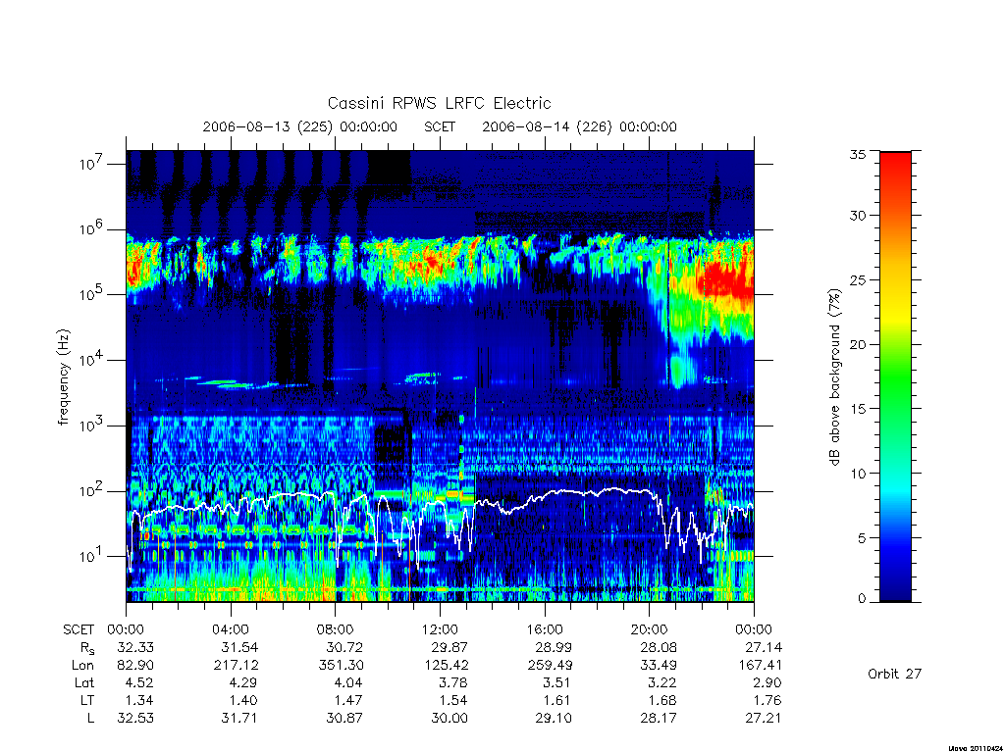Click L value '28.17'
The width and height of the screenshot is (1005, 753).
[x=659, y=719]
